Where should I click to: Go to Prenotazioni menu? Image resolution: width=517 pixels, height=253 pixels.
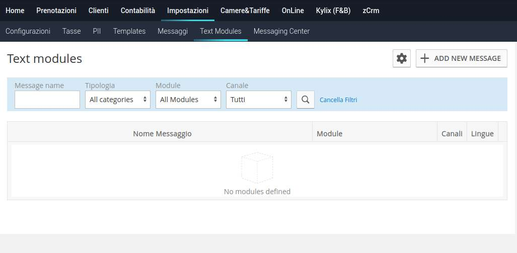coord(56,11)
